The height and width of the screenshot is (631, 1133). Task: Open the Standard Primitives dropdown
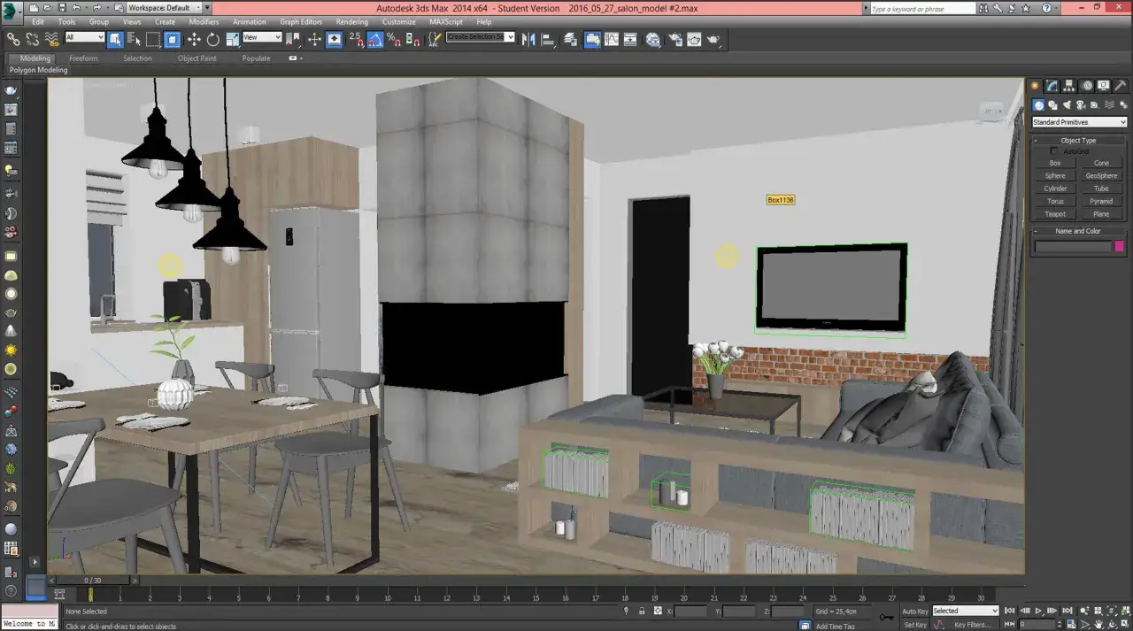[x=1079, y=122]
